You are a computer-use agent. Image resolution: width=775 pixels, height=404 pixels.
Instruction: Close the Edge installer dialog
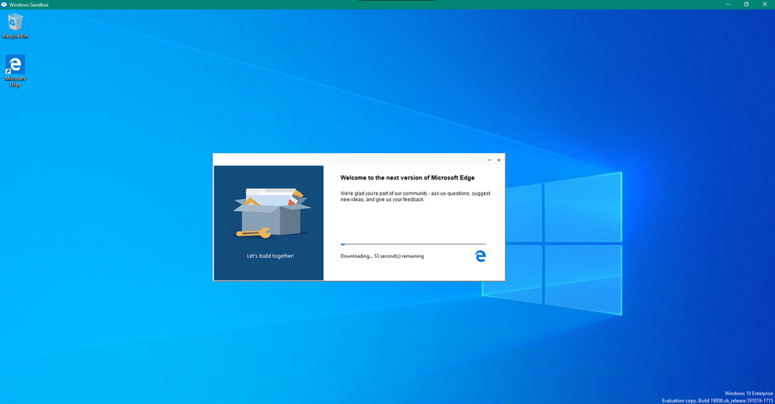[499, 160]
